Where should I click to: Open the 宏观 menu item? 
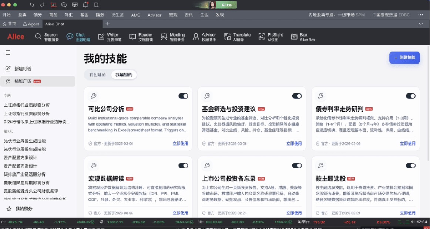tap(173, 15)
